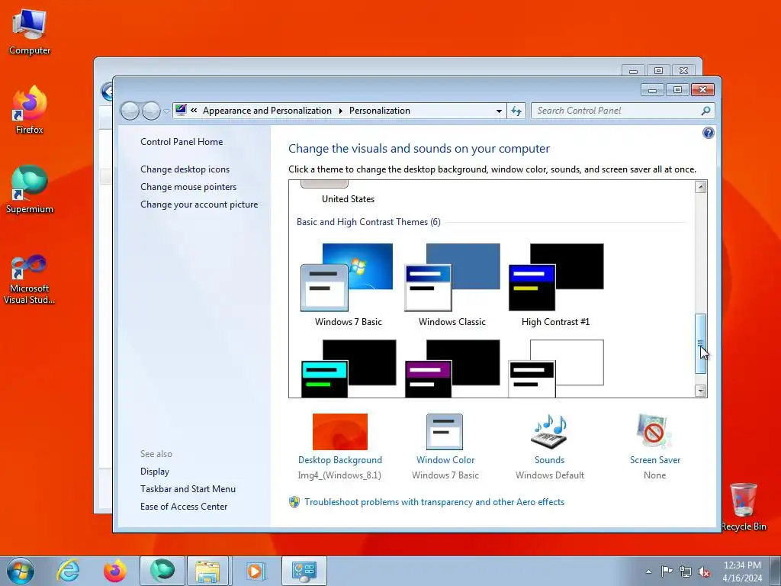Click the Sounds link text
Image resolution: width=781 pixels, height=586 pixels.
tap(549, 460)
